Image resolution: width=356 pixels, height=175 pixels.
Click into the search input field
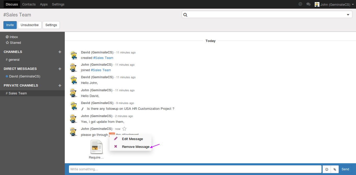click(x=267, y=15)
